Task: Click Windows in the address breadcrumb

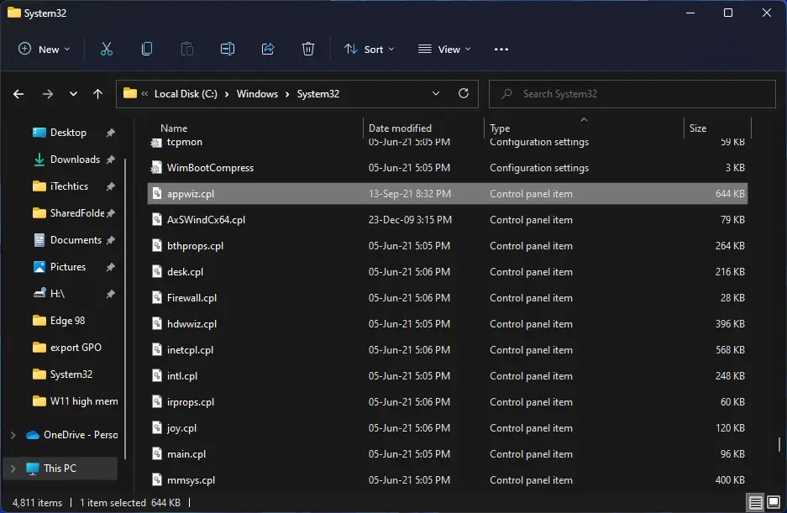Action: pyautogui.click(x=257, y=94)
